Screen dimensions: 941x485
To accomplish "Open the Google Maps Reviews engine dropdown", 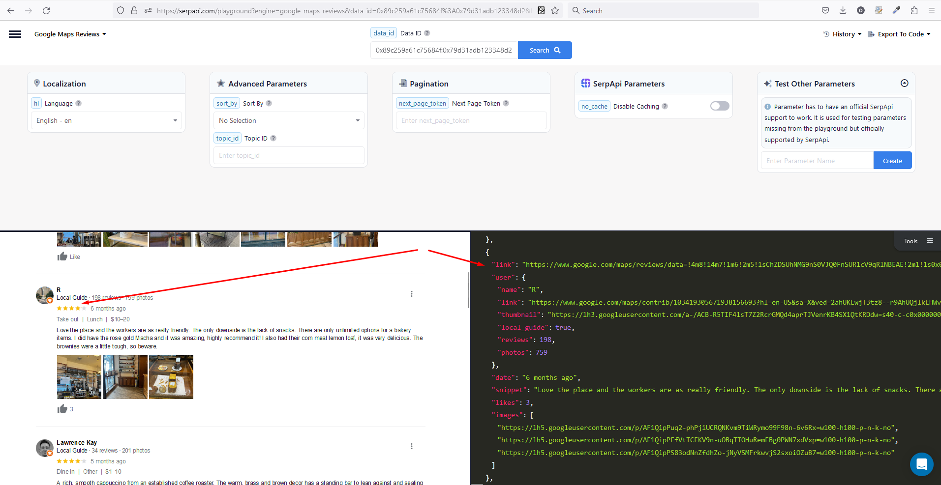I will point(70,34).
